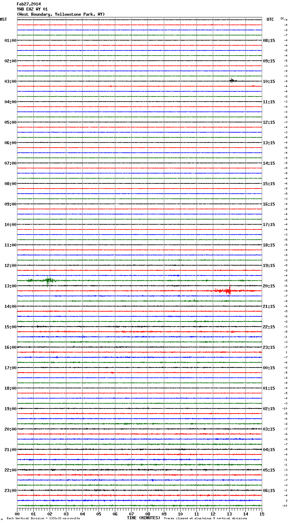This screenshot has height=523, width=289.
Task: Click the "12:15" UTC time label
Action: (x=269, y=122)
